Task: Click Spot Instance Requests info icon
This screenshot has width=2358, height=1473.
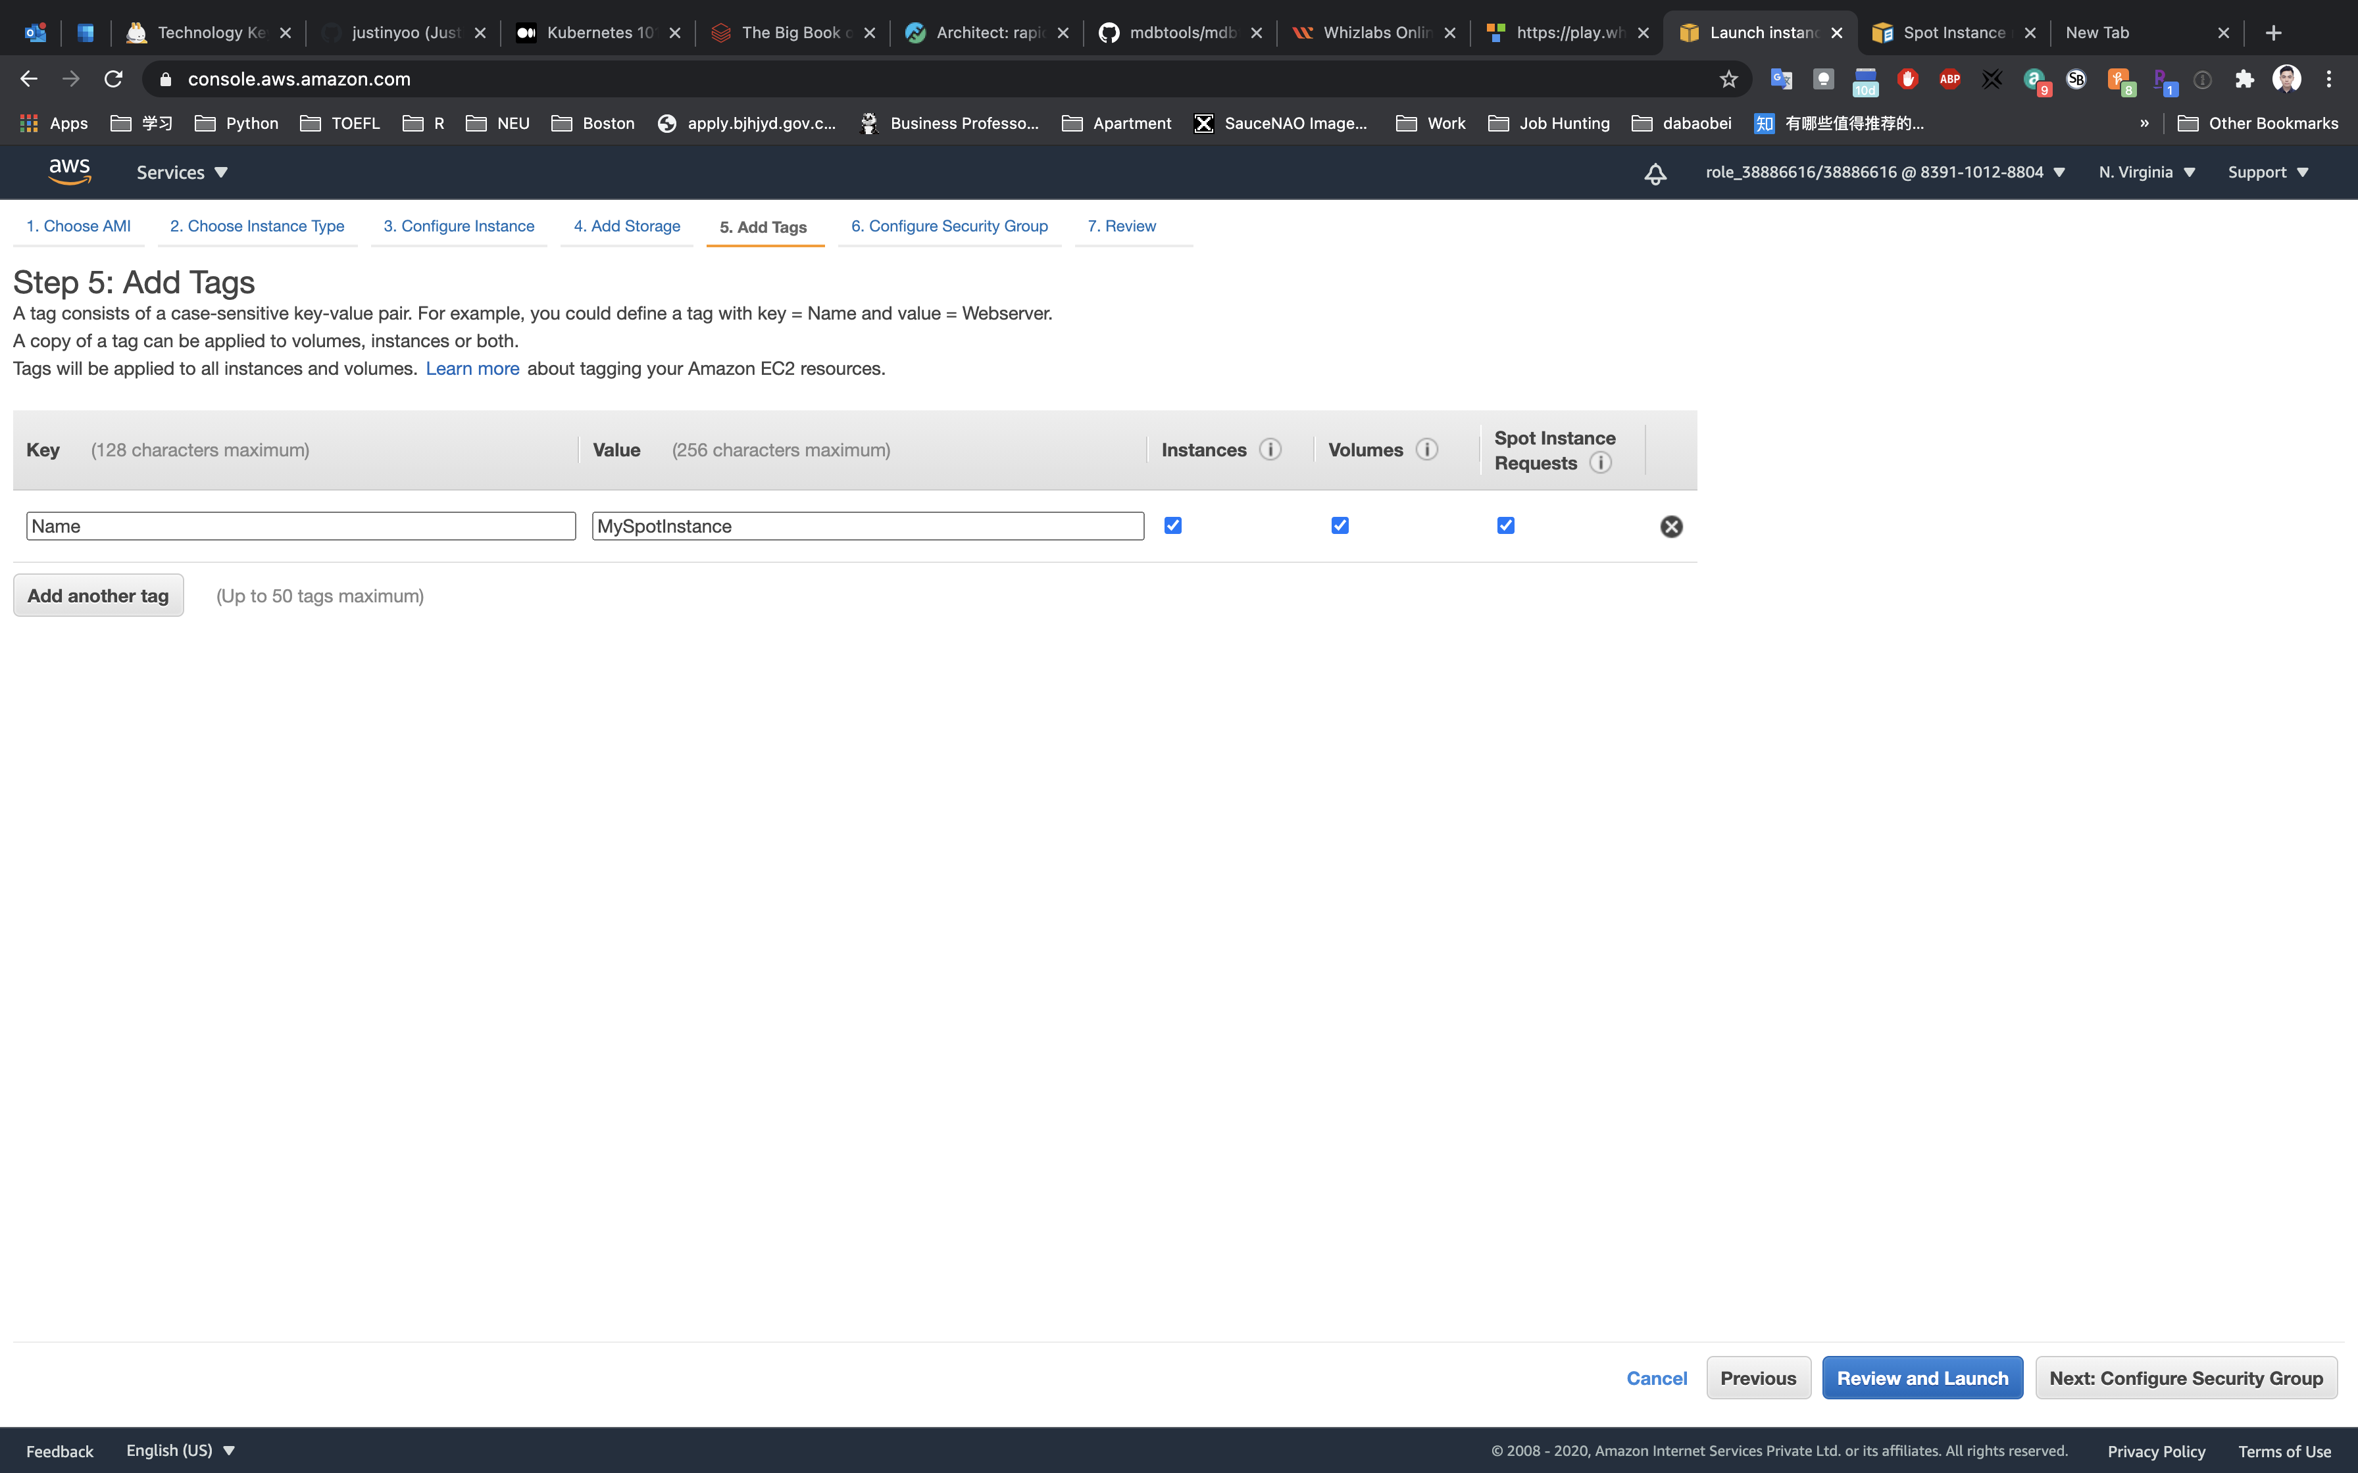Action: click(x=1600, y=463)
